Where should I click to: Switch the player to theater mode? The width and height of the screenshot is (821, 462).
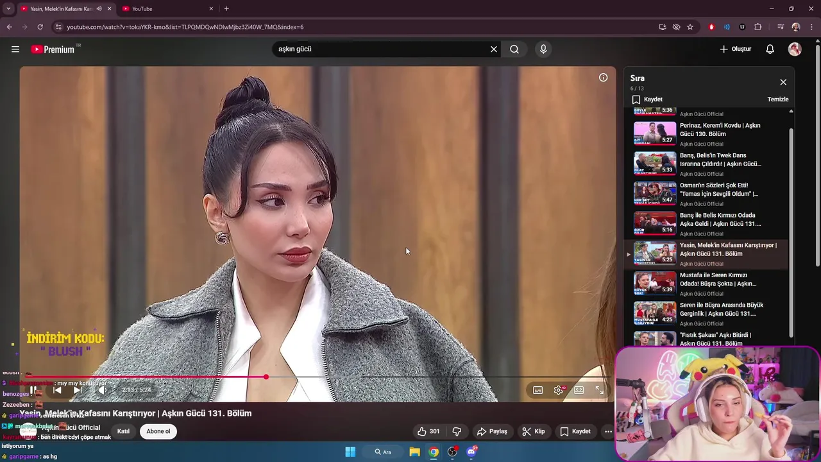pos(579,390)
